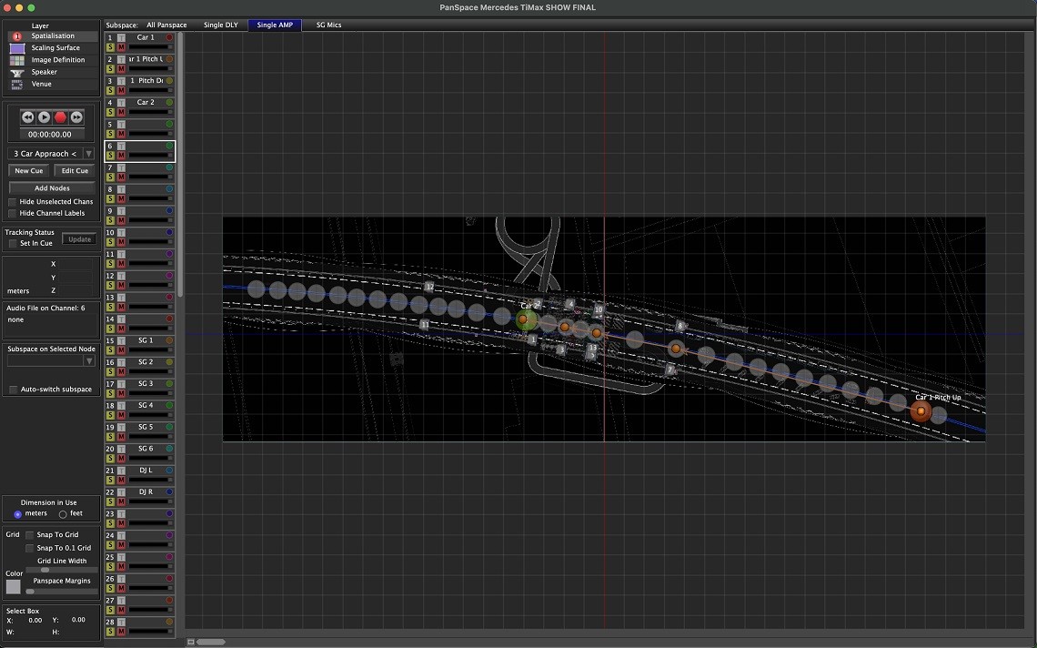The image size is (1037, 648).
Task: Select the green Car 2 node on map
Action: click(x=525, y=319)
